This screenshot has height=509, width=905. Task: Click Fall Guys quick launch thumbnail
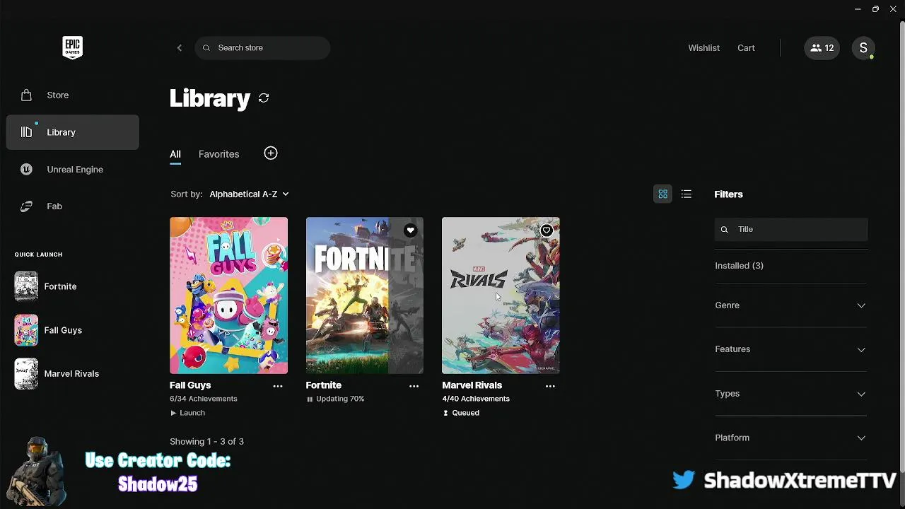click(x=26, y=330)
